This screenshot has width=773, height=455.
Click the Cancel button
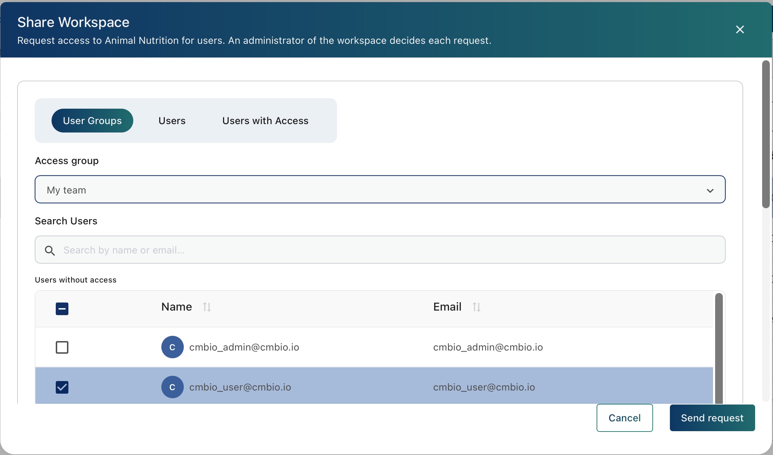[625, 418]
